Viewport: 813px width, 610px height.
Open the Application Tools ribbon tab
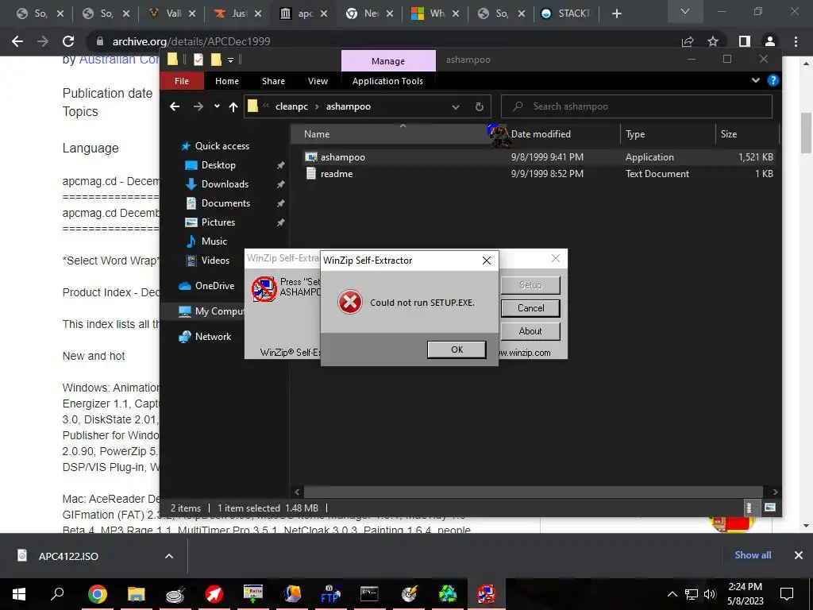point(387,81)
